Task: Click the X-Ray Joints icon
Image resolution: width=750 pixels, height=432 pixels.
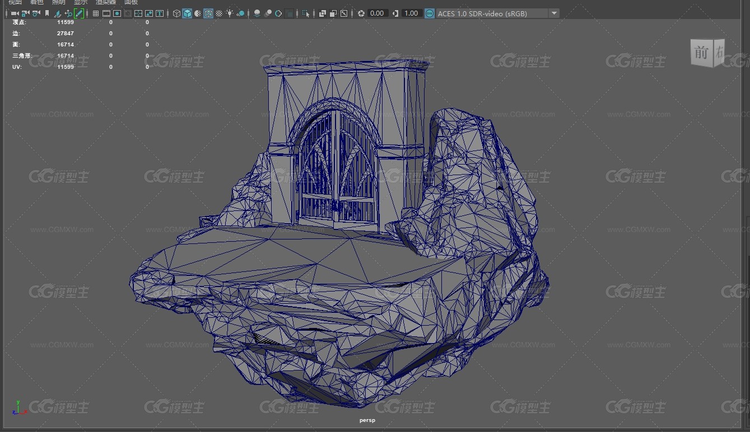Action: coord(344,13)
